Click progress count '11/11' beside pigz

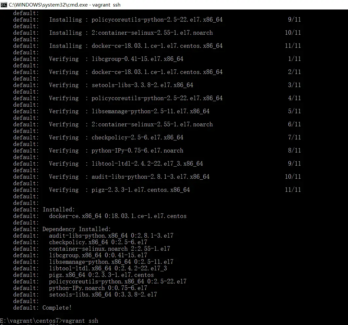point(293,190)
